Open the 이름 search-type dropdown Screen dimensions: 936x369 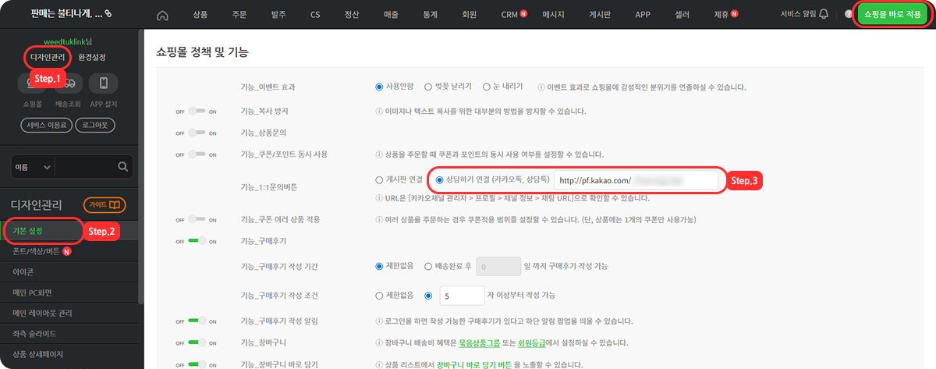pyautogui.click(x=33, y=167)
